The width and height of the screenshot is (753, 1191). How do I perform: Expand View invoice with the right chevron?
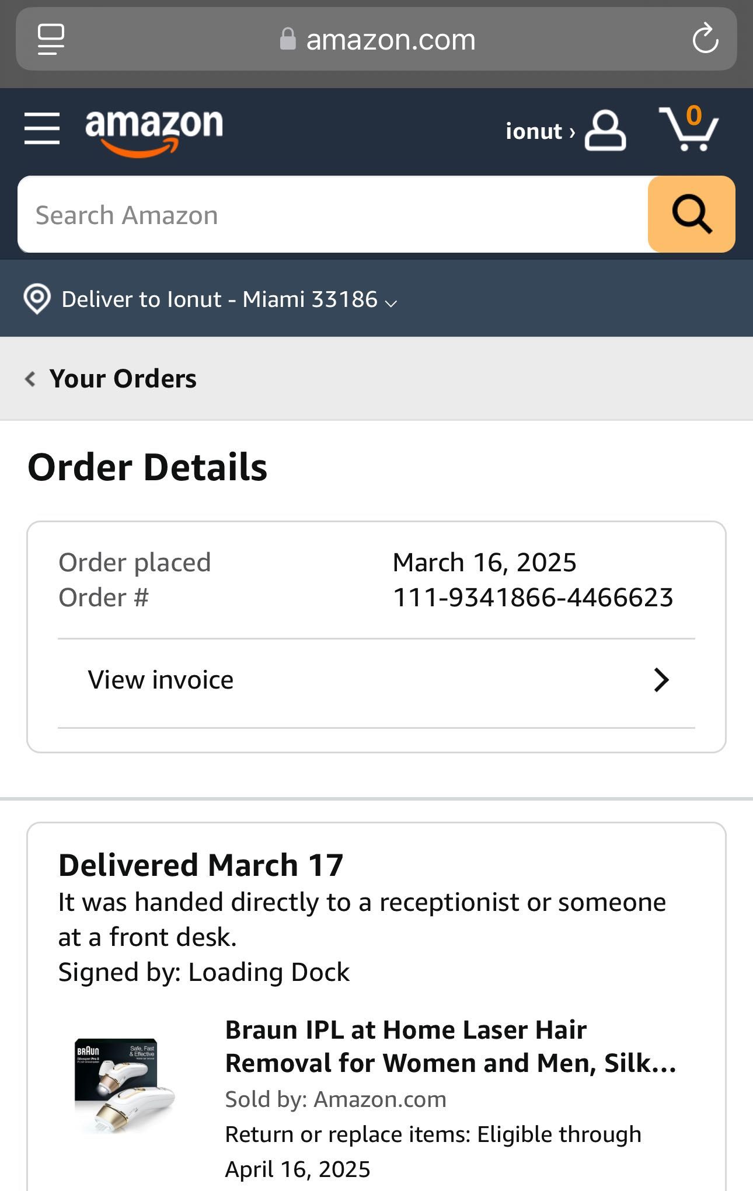tap(661, 680)
